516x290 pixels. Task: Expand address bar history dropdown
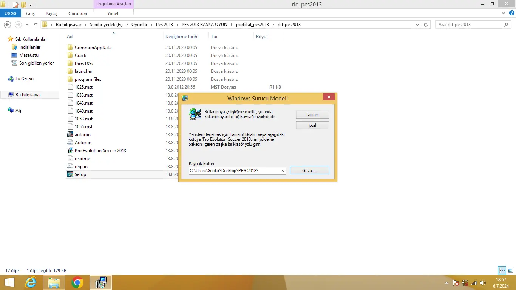point(417,25)
